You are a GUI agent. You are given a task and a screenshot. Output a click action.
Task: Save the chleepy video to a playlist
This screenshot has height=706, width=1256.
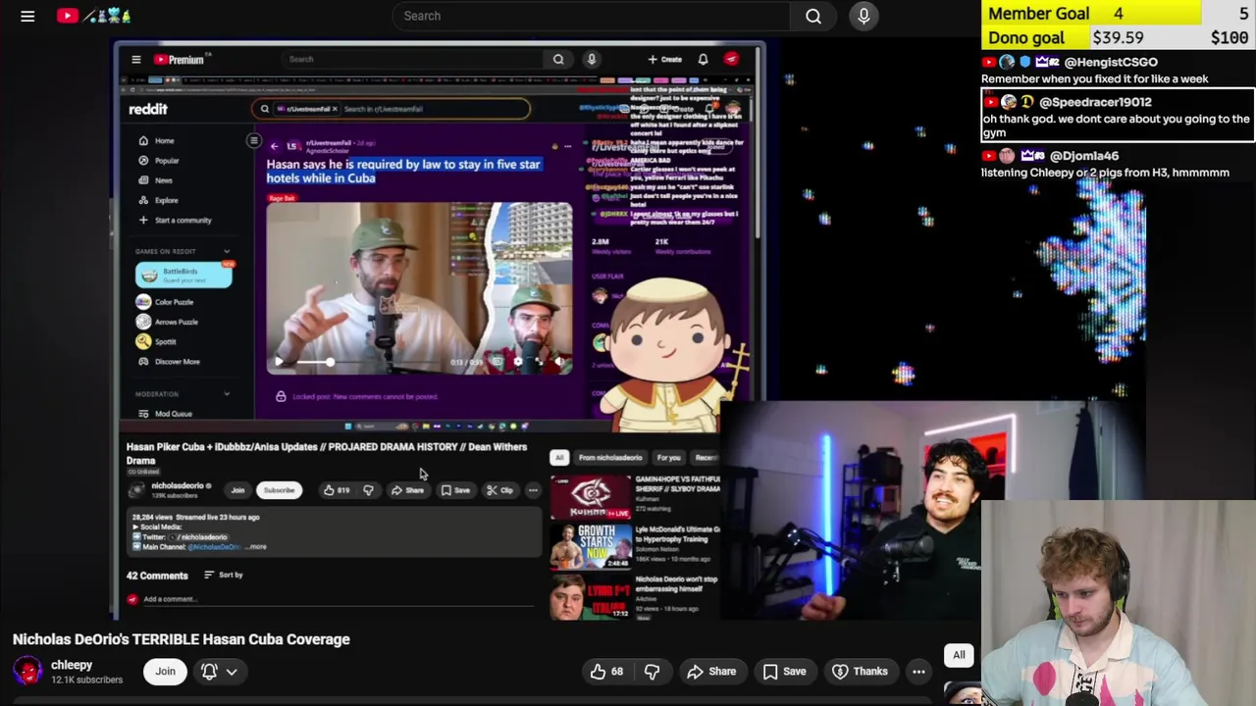pyautogui.click(x=784, y=672)
